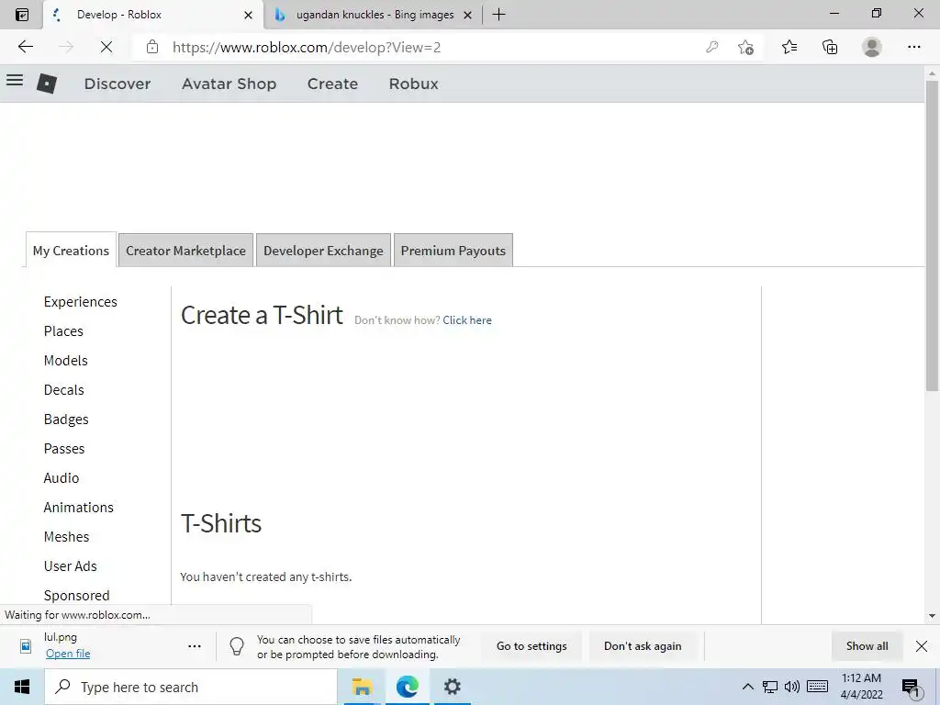
Task: Open Discover in the Roblox navbar
Action: [x=117, y=84]
